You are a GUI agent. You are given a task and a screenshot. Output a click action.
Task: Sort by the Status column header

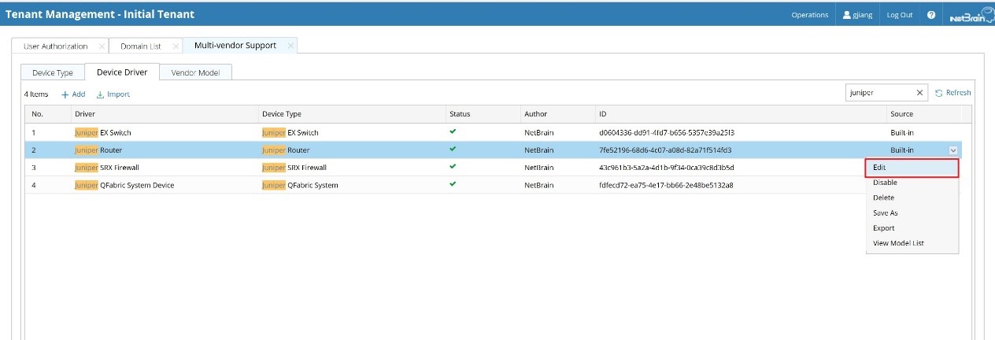click(483, 114)
